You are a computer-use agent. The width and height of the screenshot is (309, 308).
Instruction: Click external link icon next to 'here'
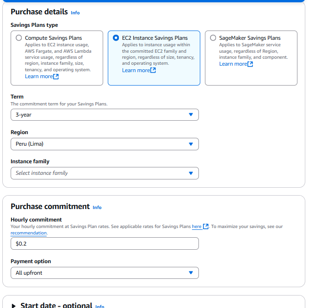click(x=206, y=227)
